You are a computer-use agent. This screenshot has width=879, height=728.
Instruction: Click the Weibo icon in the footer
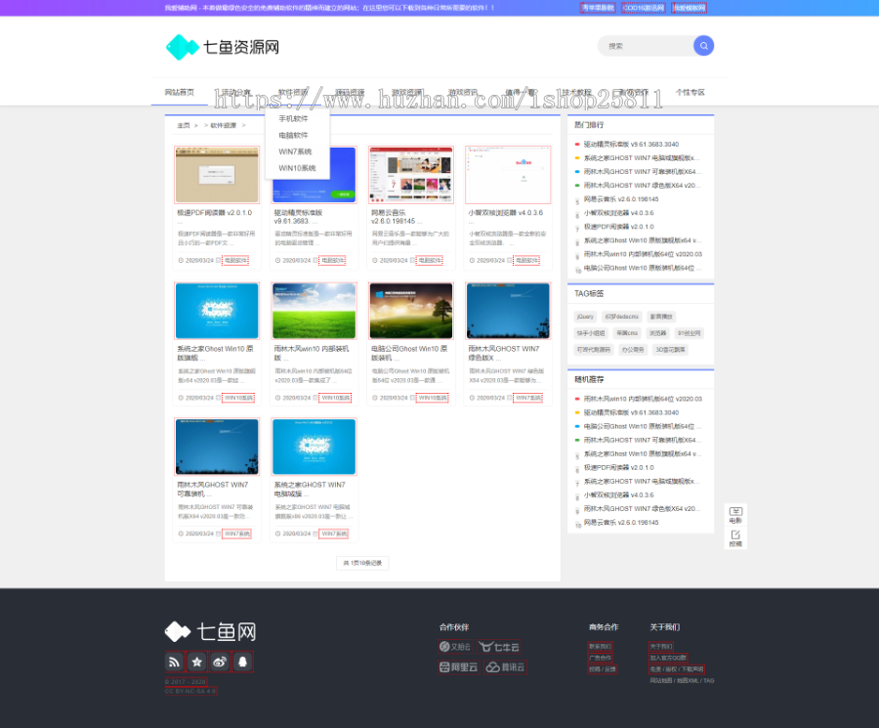pos(219,662)
